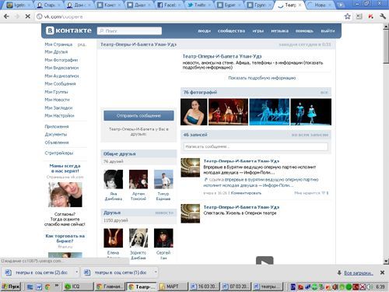Viewport: 389px width, 292px height.
Task: Open the two dancers on black photo
Action: 311,112
